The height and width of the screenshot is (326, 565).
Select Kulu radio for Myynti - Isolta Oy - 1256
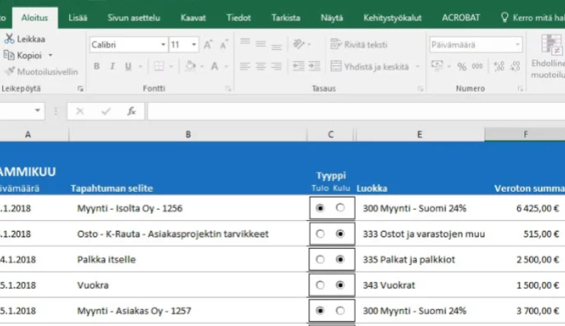[340, 208]
